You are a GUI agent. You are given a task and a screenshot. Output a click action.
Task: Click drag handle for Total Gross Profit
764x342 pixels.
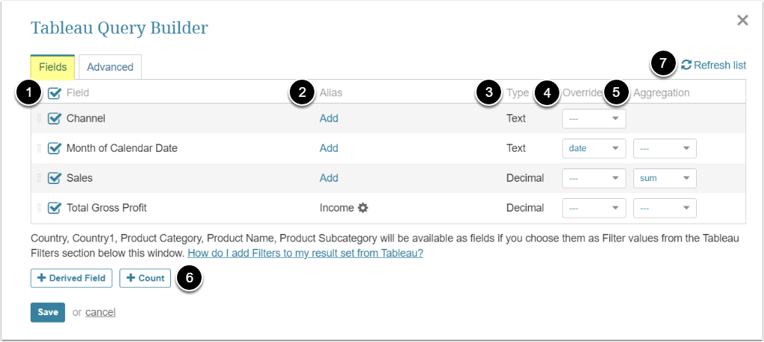coord(40,208)
